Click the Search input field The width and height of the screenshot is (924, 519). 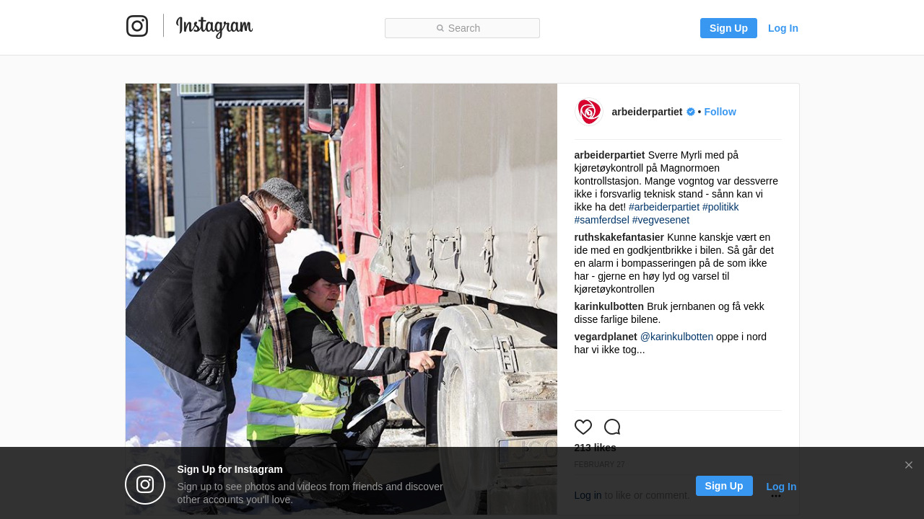(x=462, y=28)
